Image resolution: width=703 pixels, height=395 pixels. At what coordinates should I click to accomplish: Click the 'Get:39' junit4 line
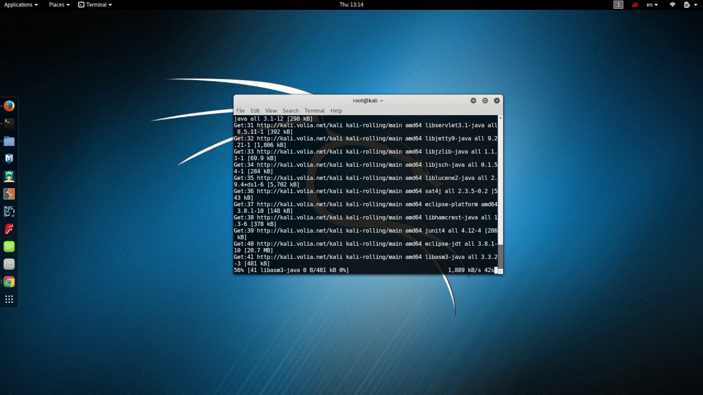click(x=366, y=234)
